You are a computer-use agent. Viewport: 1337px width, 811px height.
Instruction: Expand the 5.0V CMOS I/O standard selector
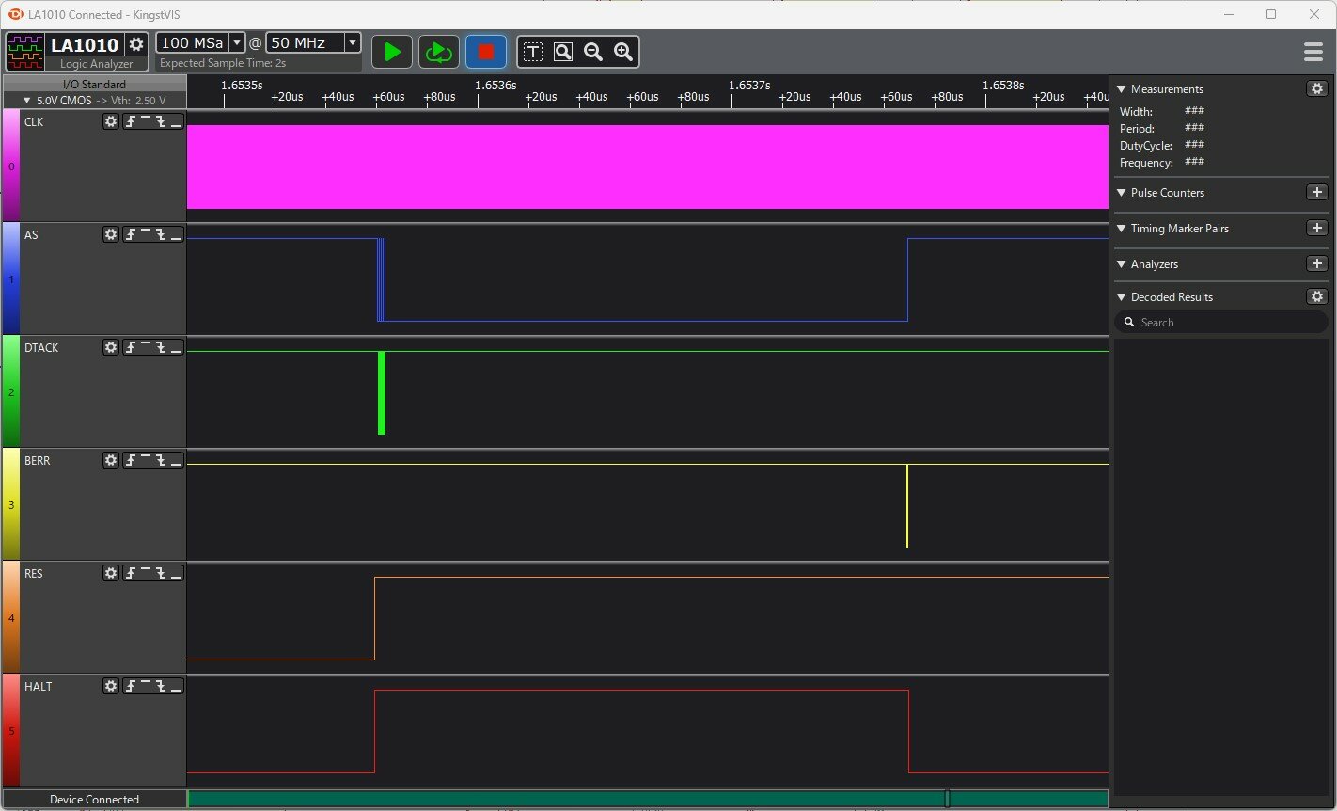(x=27, y=100)
